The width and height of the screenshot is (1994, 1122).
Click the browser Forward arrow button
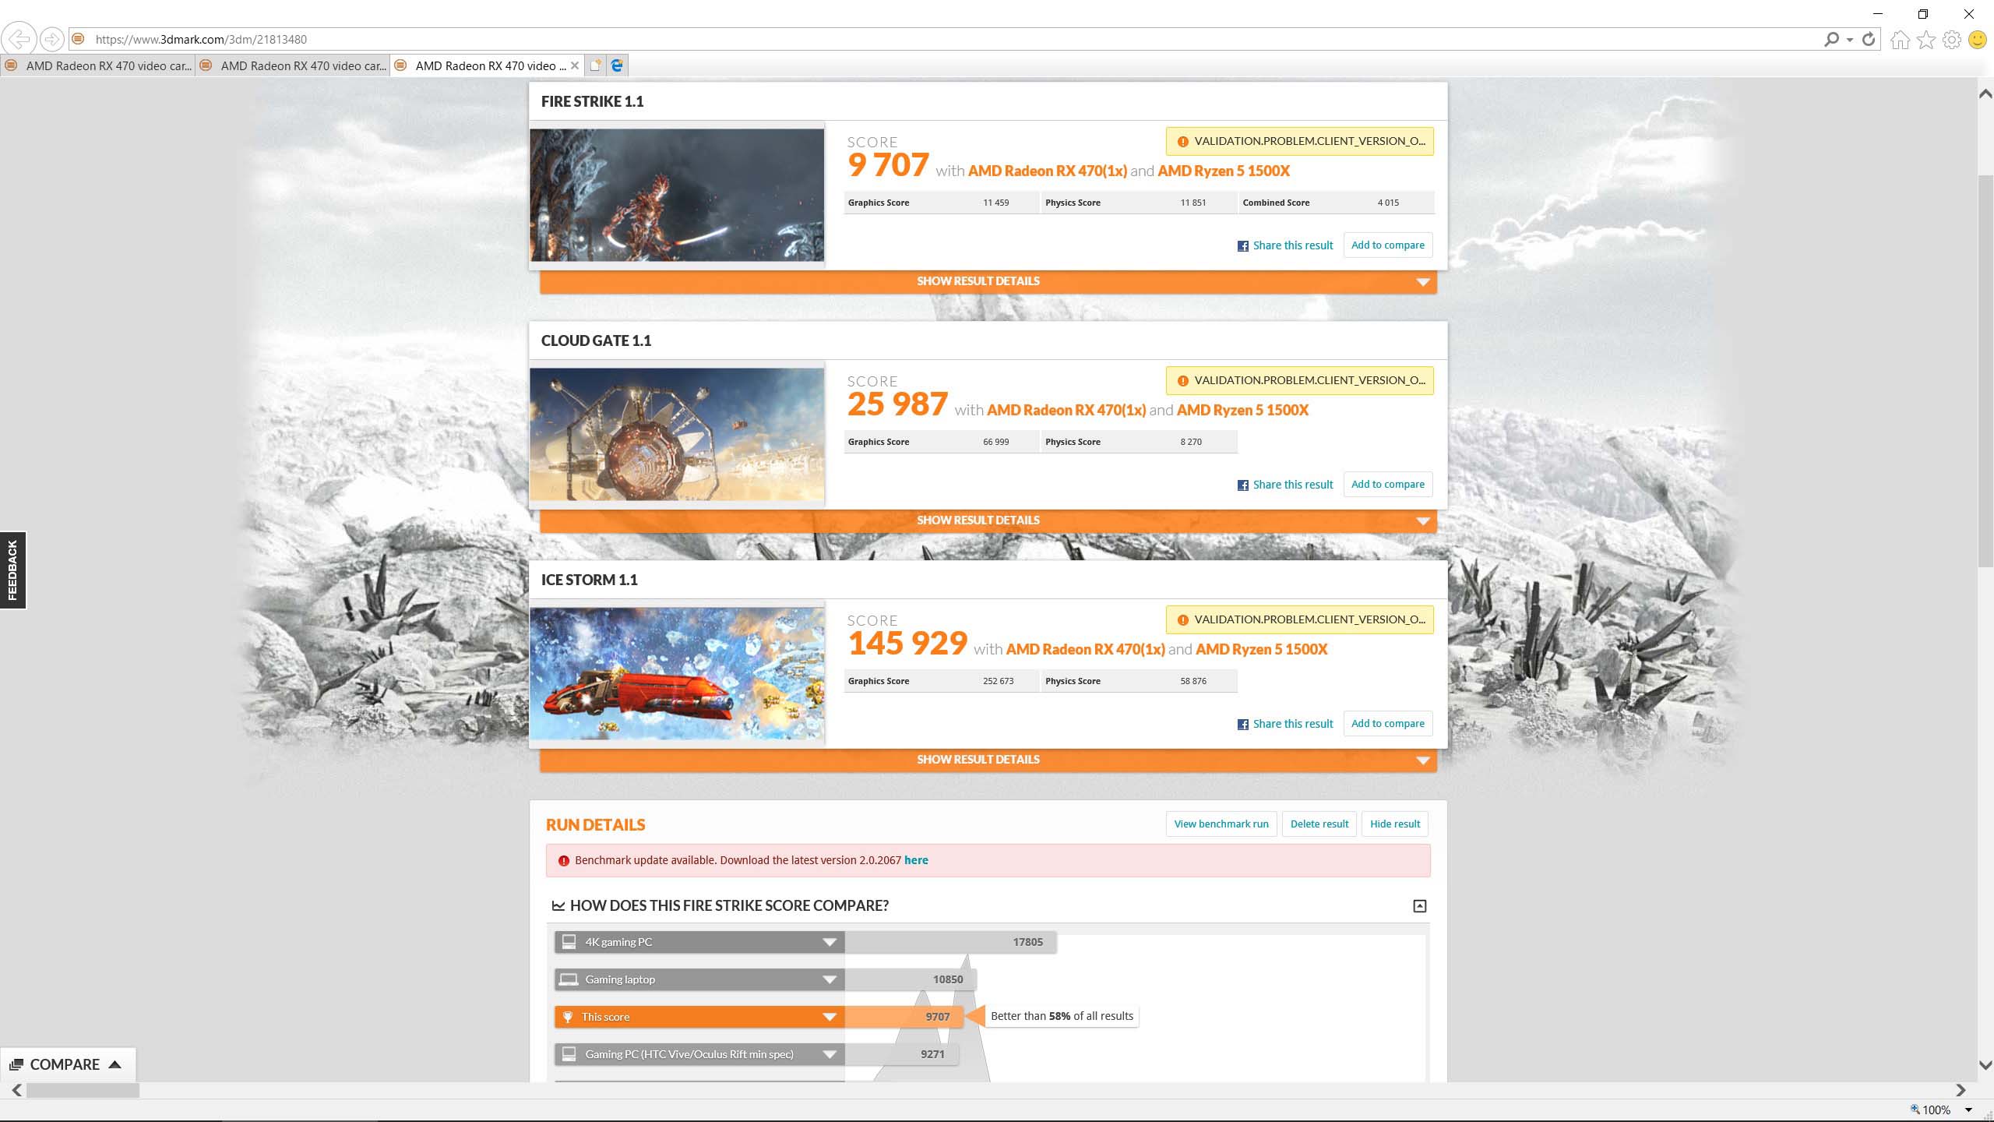[x=51, y=38]
